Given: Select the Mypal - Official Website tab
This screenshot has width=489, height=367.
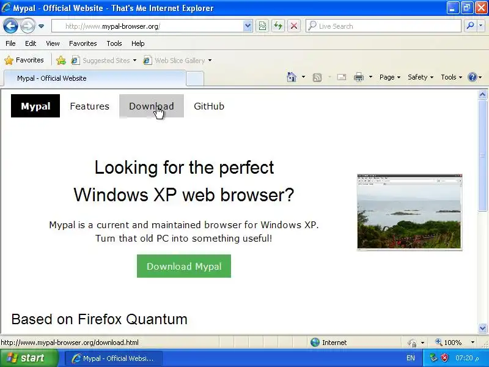Looking at the screenshot, I should 95,78.
